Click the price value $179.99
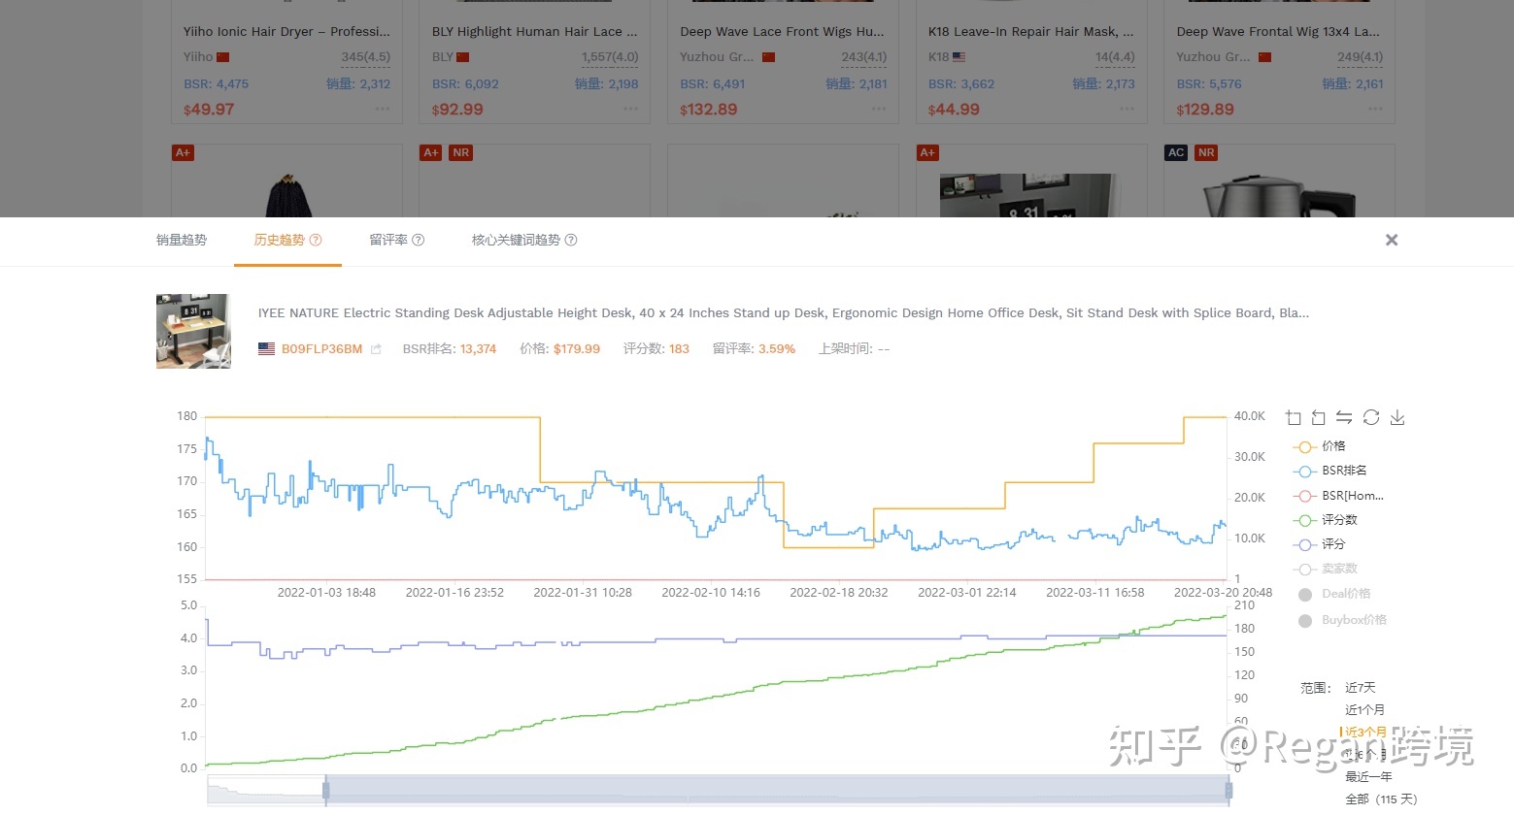This screenshot has width=1514, height=815. 577,349
